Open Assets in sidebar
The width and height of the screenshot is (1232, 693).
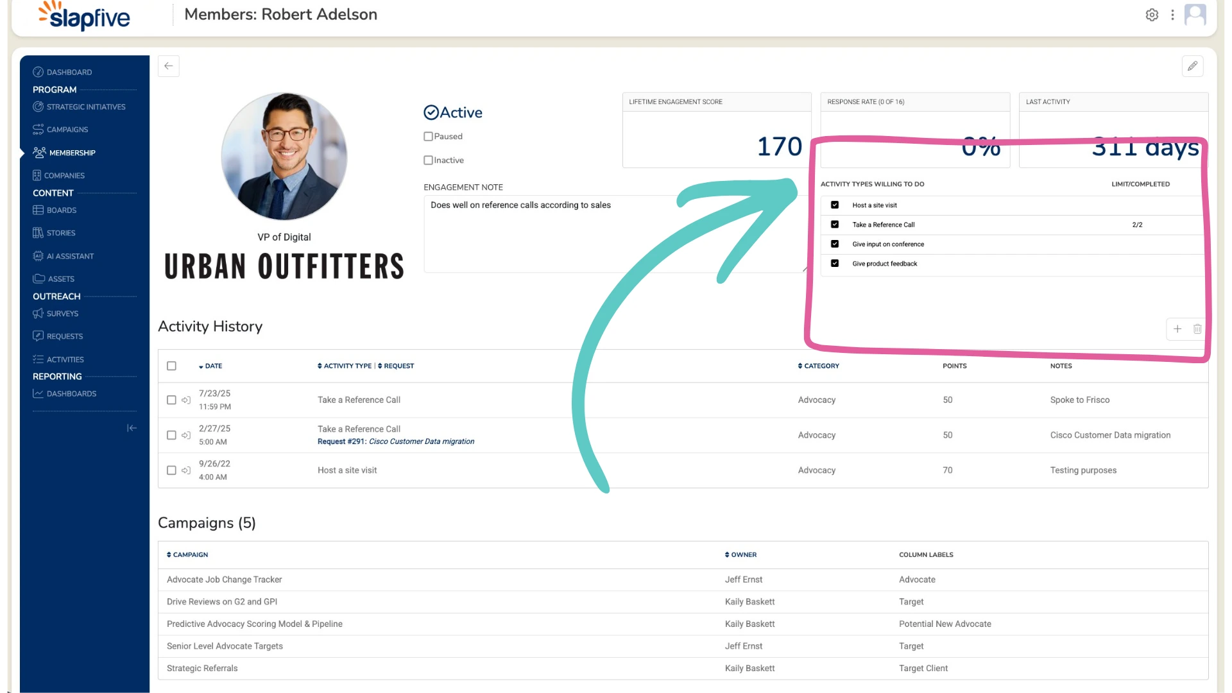[54, 279]
